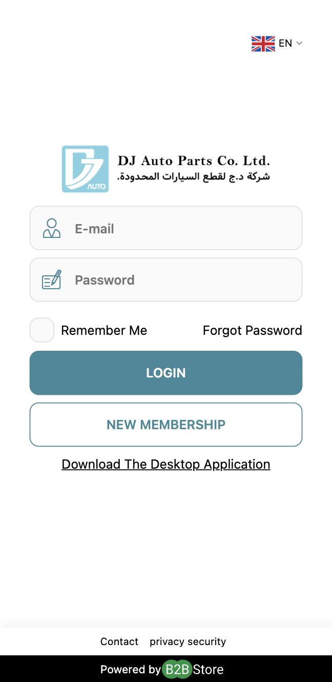Image resolution: width=332 pixels, height=682 pixels.
Task: Open the Contact footer link
Action: pyautogui.click(x=119, y=641)
